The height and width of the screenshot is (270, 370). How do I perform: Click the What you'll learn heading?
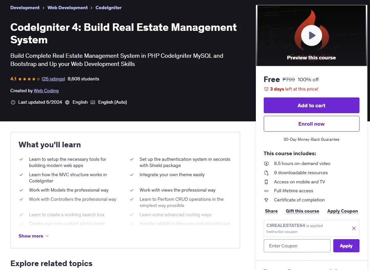pyautogui.click(x=50, y=144)
